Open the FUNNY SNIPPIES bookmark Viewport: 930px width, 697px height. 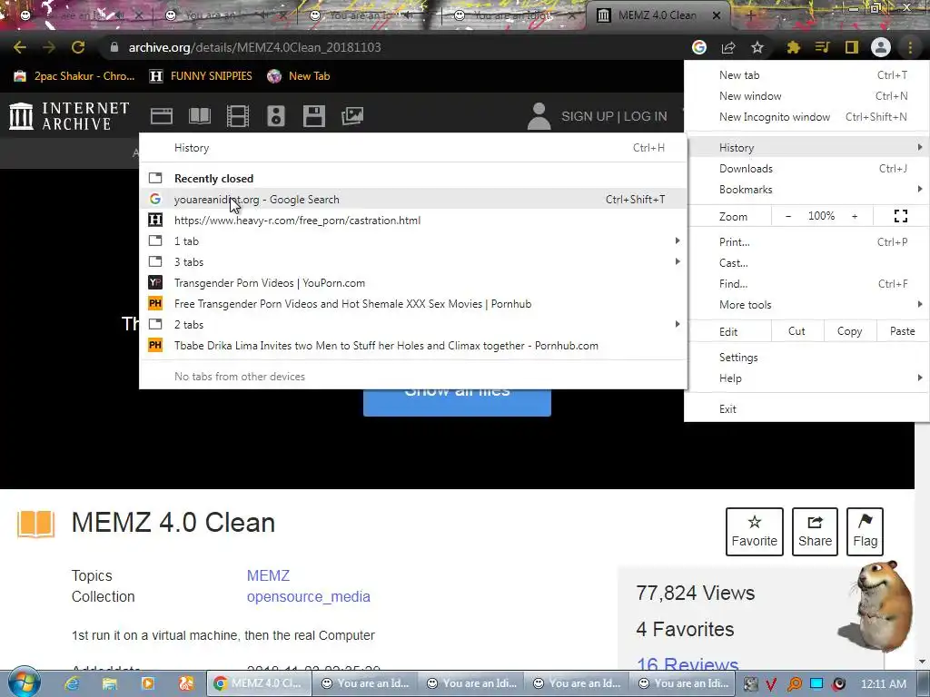tap(201, 76)
